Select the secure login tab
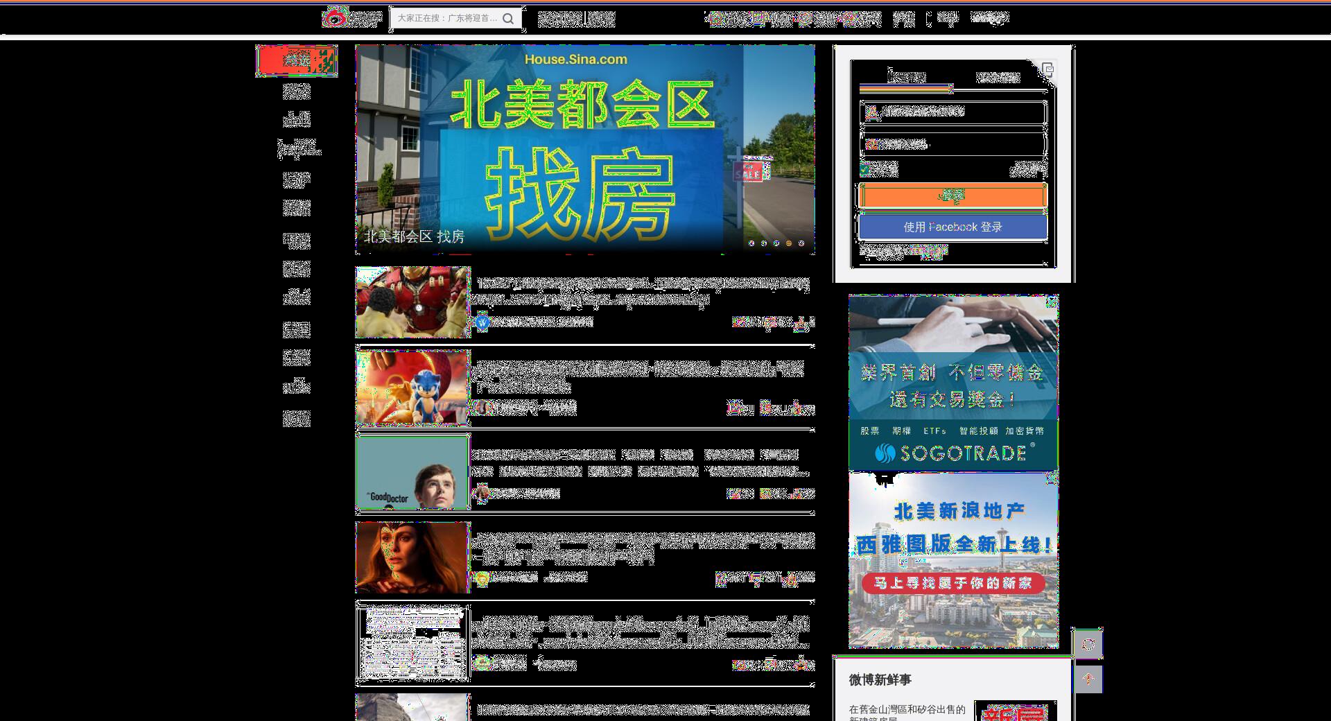1331x721 pixels. pyautogui.click(x=998, y=77)
